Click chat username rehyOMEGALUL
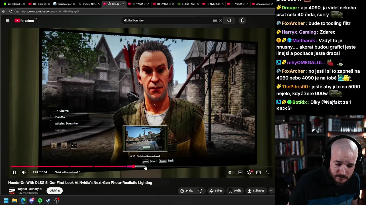This screenshot has height=205, width=366. [x=305, y=62]
